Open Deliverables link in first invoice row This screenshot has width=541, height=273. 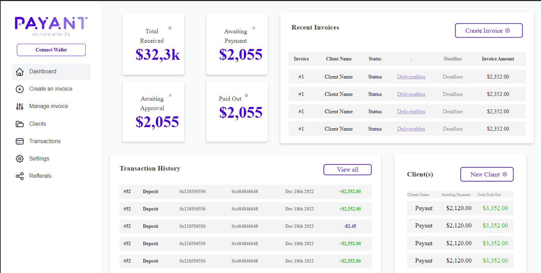(x=411, y=77)
